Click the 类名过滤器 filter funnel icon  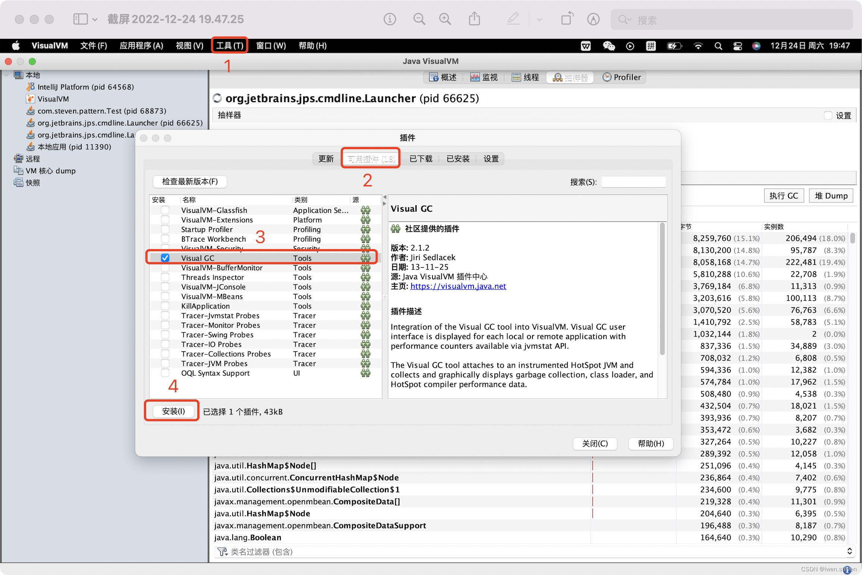click(x=222, y=552)
